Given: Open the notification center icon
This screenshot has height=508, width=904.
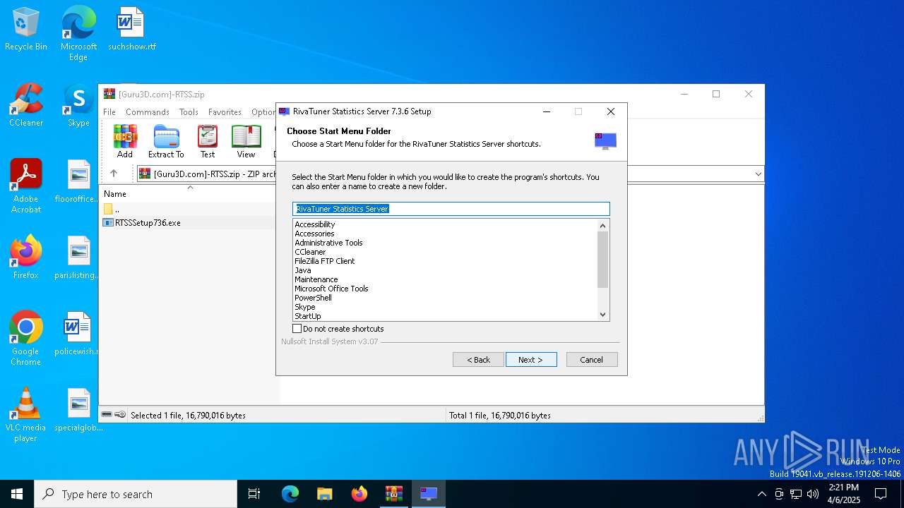Looking at the screenshot, I should [881, 494].
